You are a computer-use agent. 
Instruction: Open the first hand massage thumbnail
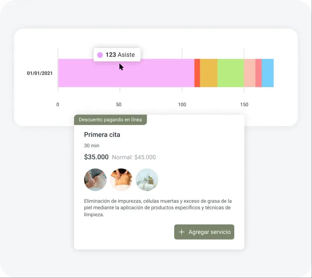point(95,180)
